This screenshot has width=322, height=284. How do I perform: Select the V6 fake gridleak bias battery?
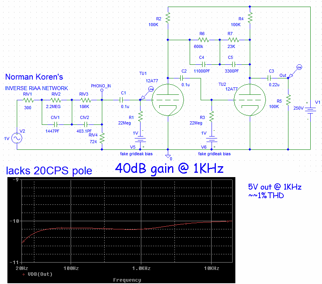coord(212,140)
